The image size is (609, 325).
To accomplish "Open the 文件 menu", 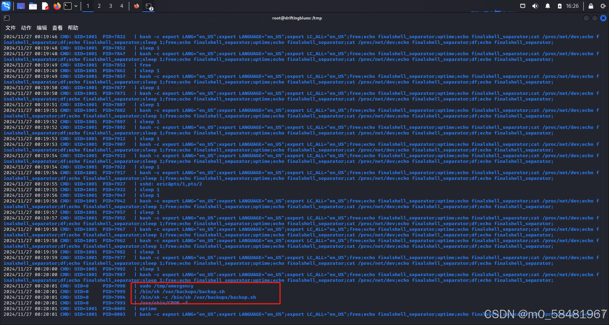I will pos(11,28).
